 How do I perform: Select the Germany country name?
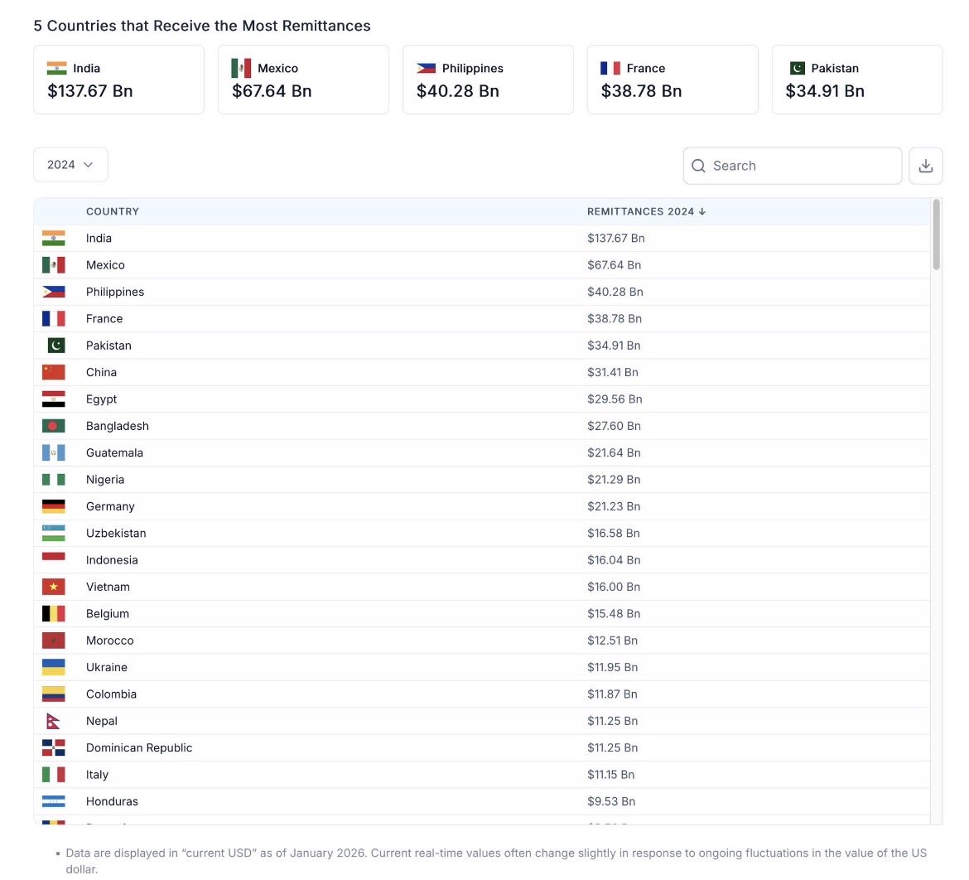pyautogui.click(x=110, y=506)
